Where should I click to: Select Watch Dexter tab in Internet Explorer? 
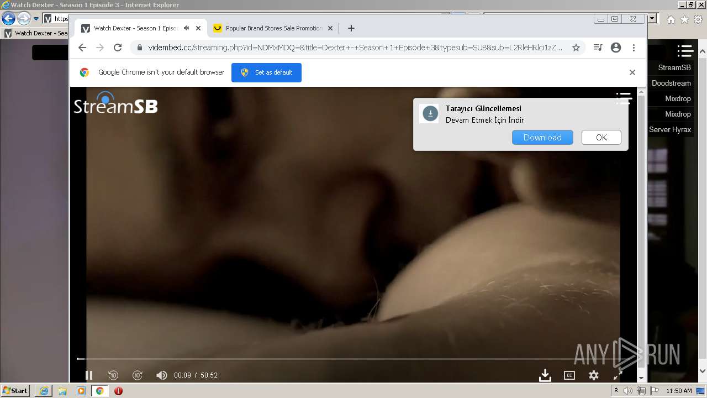(35, 33)
